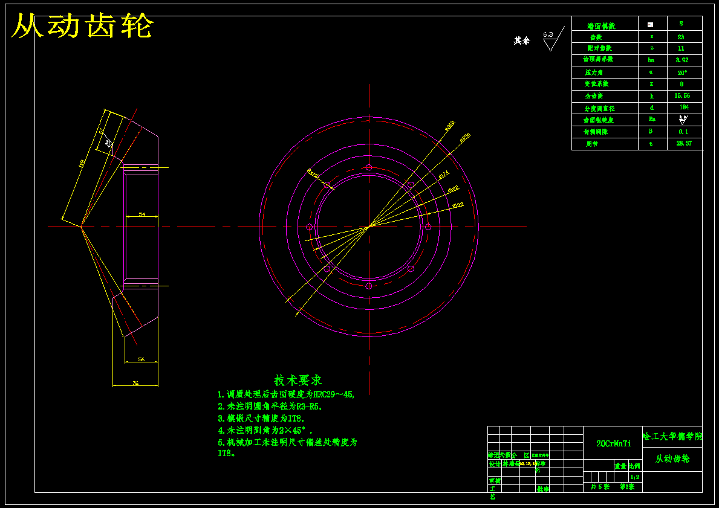Click the top bolt hole on the gear
Screen dimensions: 719x508
(x=369, y=167)
